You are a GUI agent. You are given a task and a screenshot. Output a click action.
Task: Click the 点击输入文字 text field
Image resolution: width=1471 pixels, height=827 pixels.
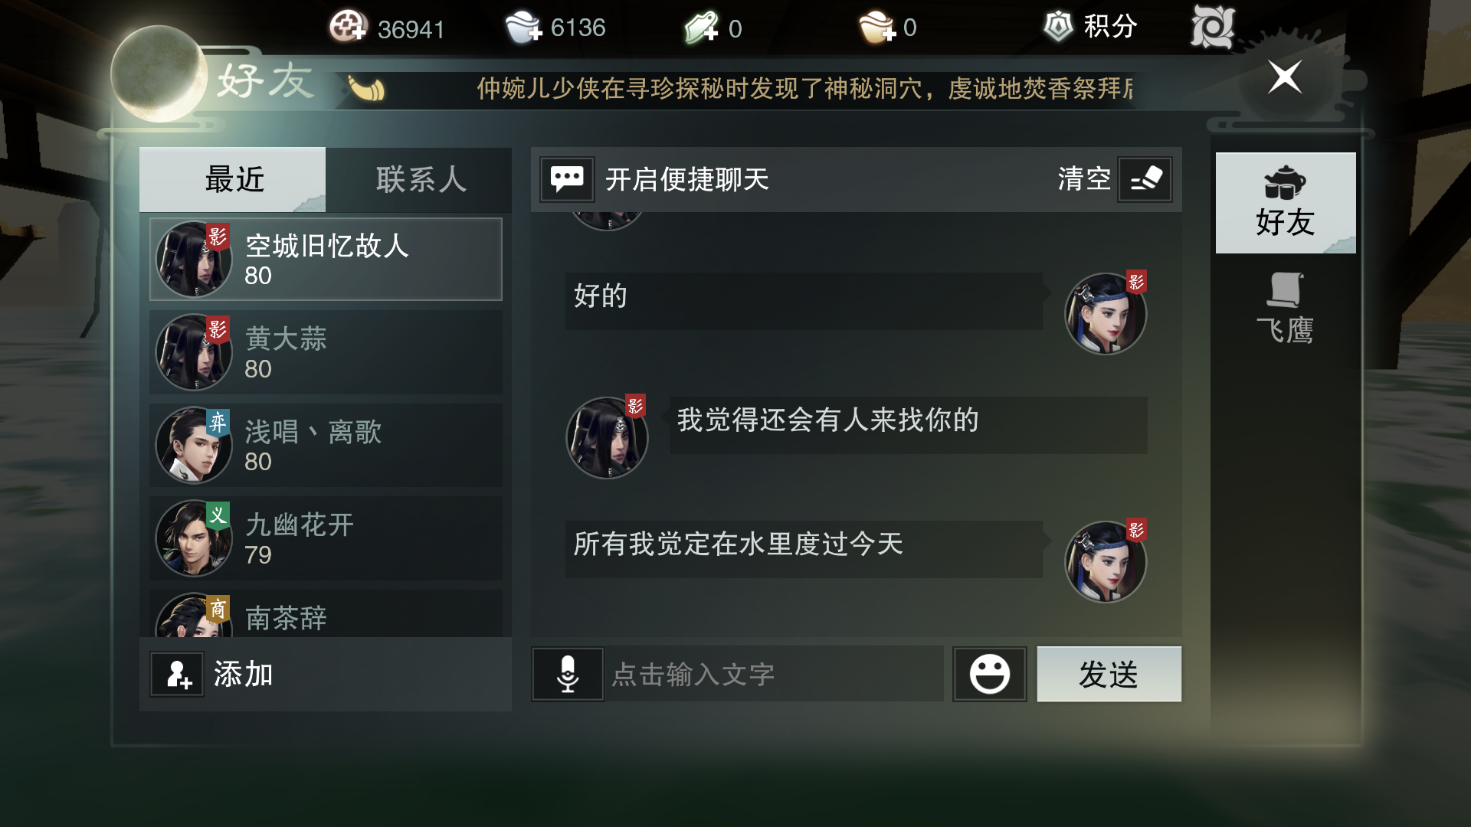pos(774,674)
